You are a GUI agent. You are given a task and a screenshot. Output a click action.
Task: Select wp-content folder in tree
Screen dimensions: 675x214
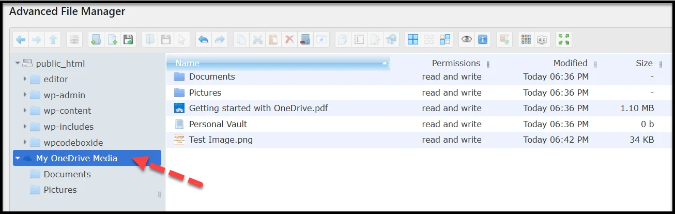tap(67, 111)
